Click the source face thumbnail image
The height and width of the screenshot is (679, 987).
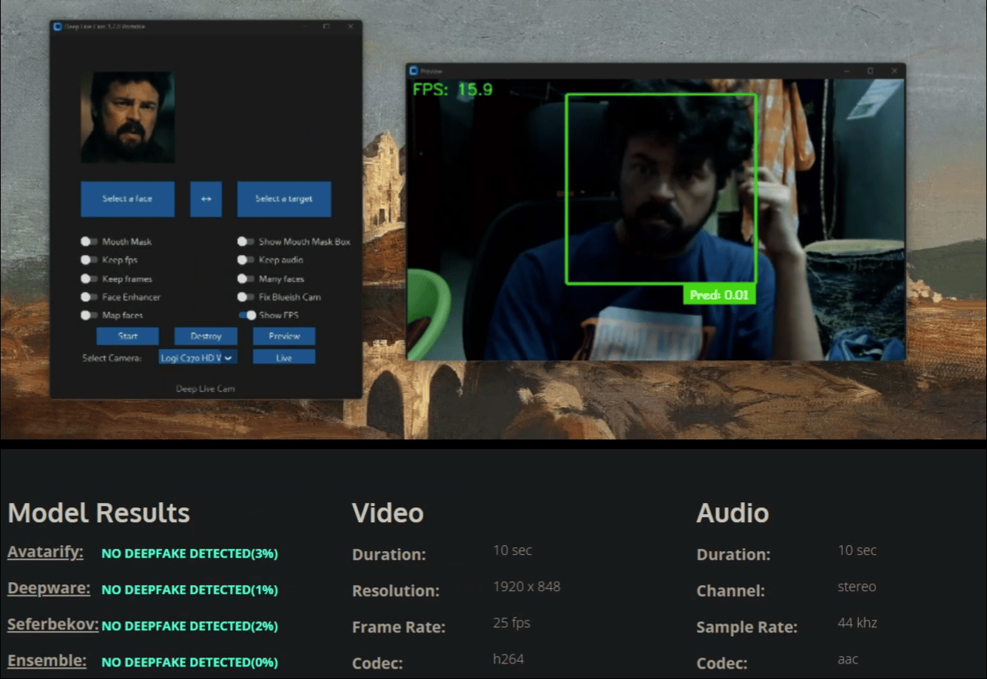(x=127, y=118)
